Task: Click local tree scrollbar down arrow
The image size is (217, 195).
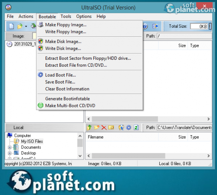Action: click(x=80, y=156)
